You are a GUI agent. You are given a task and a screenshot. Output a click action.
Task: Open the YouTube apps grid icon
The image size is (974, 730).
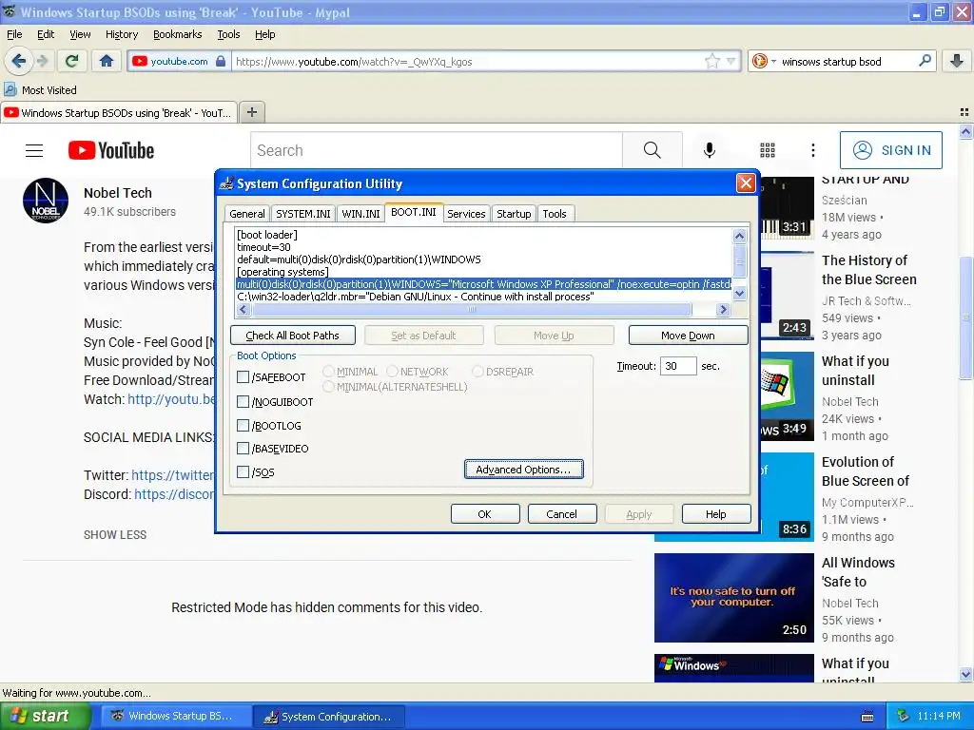click(x=768, y=149)
